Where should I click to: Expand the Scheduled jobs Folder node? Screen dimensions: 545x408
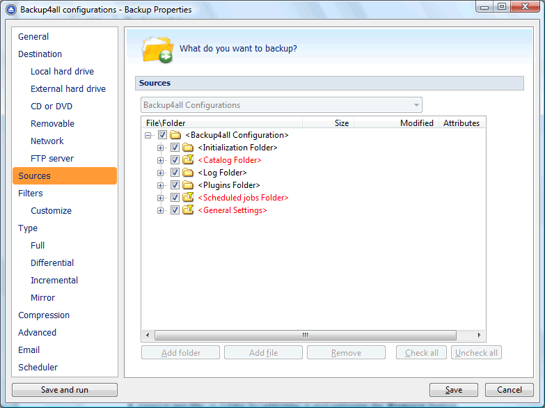(x=160, y=198)
